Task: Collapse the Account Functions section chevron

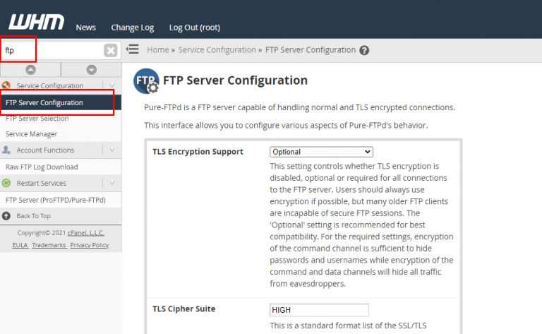Action: point(112,150)
